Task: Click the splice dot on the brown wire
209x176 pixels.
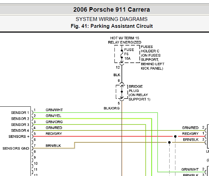Action: pyautogui.click(x=169, y=142)
